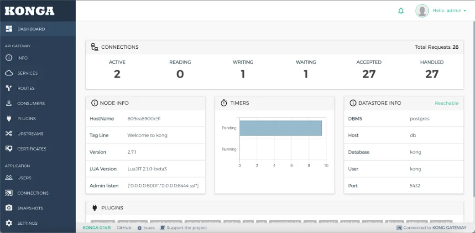Click the HostName value 809ea8900c91
This screenshot has height=233, width=475.
[144, 118]
